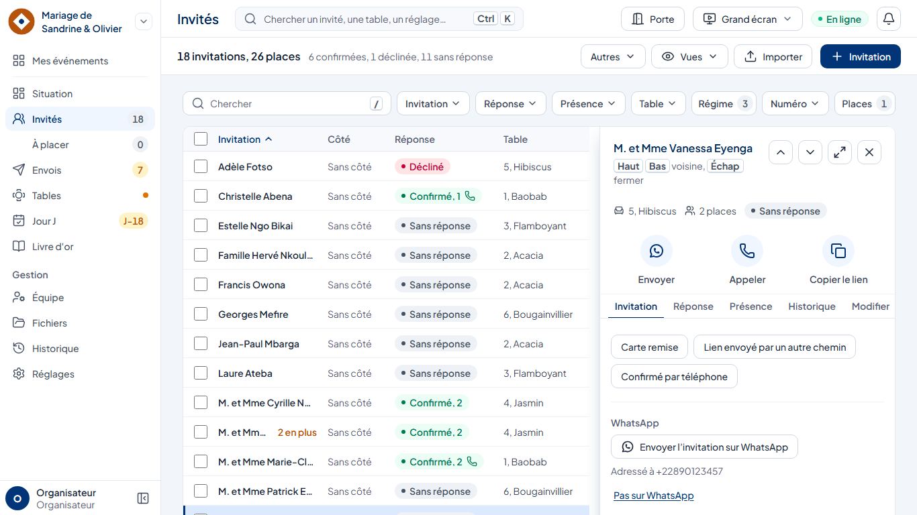
Task: Open the Table filter dropdown
Action: 658,104
